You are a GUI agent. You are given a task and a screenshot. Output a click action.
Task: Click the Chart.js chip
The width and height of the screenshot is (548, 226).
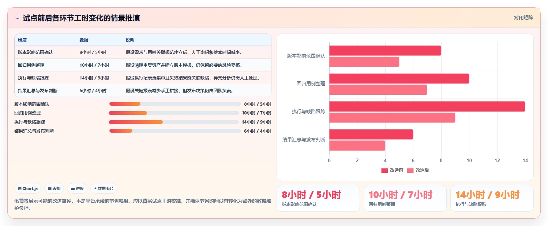tap(28, 188)
